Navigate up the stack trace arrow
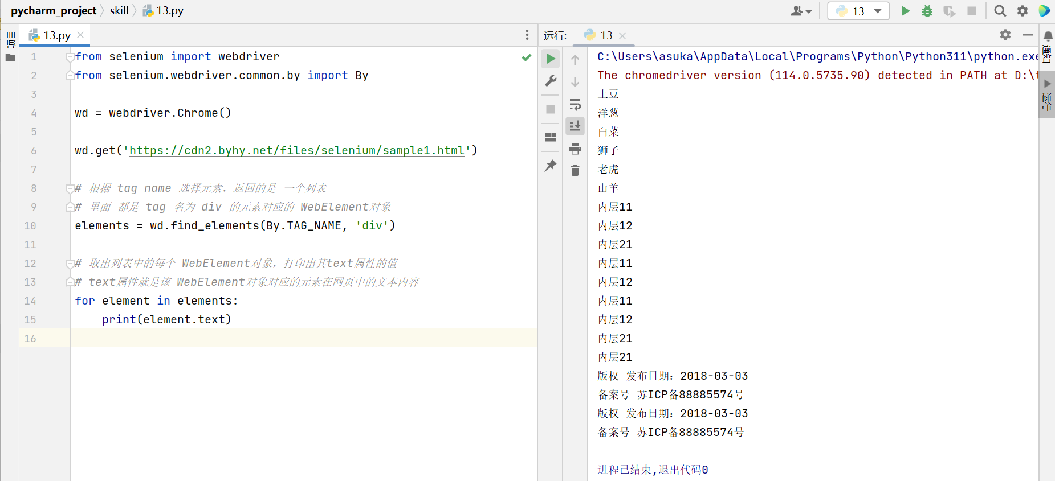Image resolution: width=1055 pixels, height=481 pixels. coord(575,60)
